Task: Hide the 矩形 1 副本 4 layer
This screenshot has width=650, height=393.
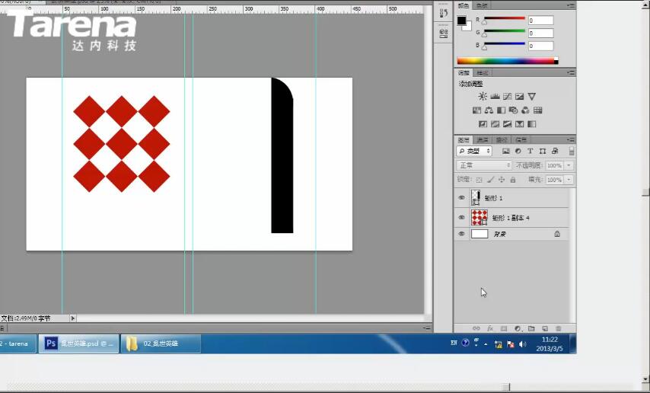Action: [461, 218]
